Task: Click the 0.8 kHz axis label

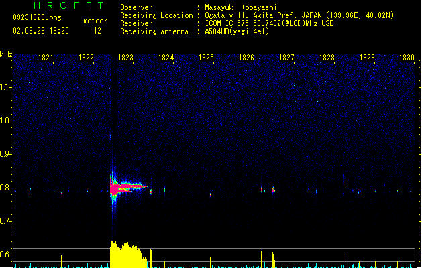Action: tap(5, 188)
